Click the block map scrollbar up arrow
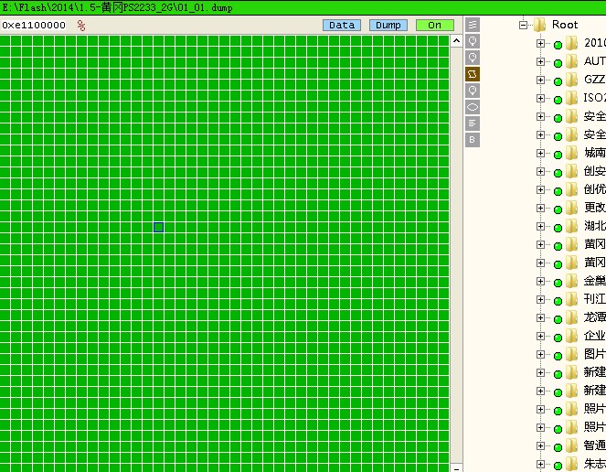The height and width of the screenshot is (472, 606). (456, 40)
